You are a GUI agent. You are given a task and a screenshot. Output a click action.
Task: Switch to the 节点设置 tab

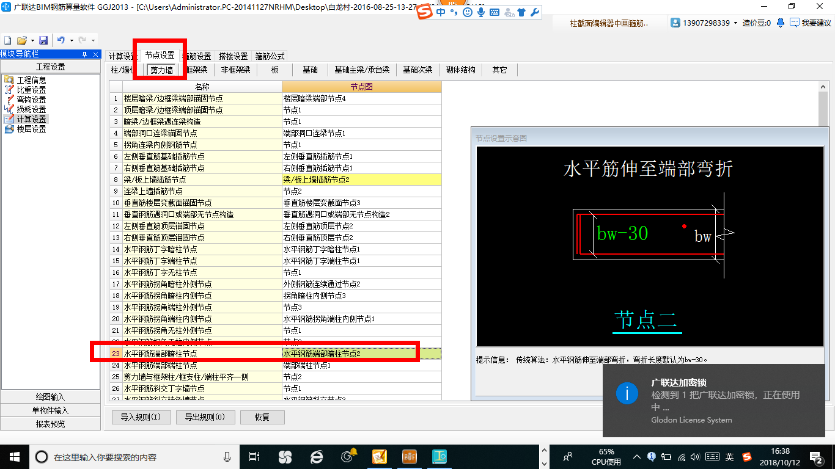160,56
